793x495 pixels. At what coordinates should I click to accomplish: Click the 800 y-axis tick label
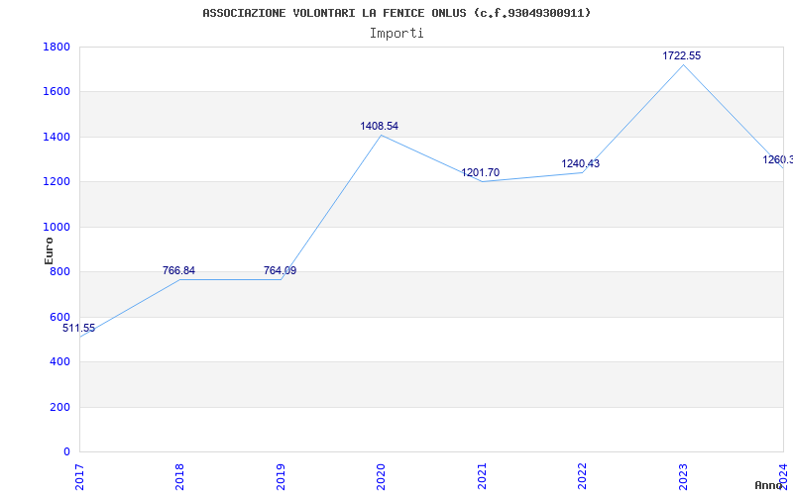pyautogui.click(x=59, y=271)
